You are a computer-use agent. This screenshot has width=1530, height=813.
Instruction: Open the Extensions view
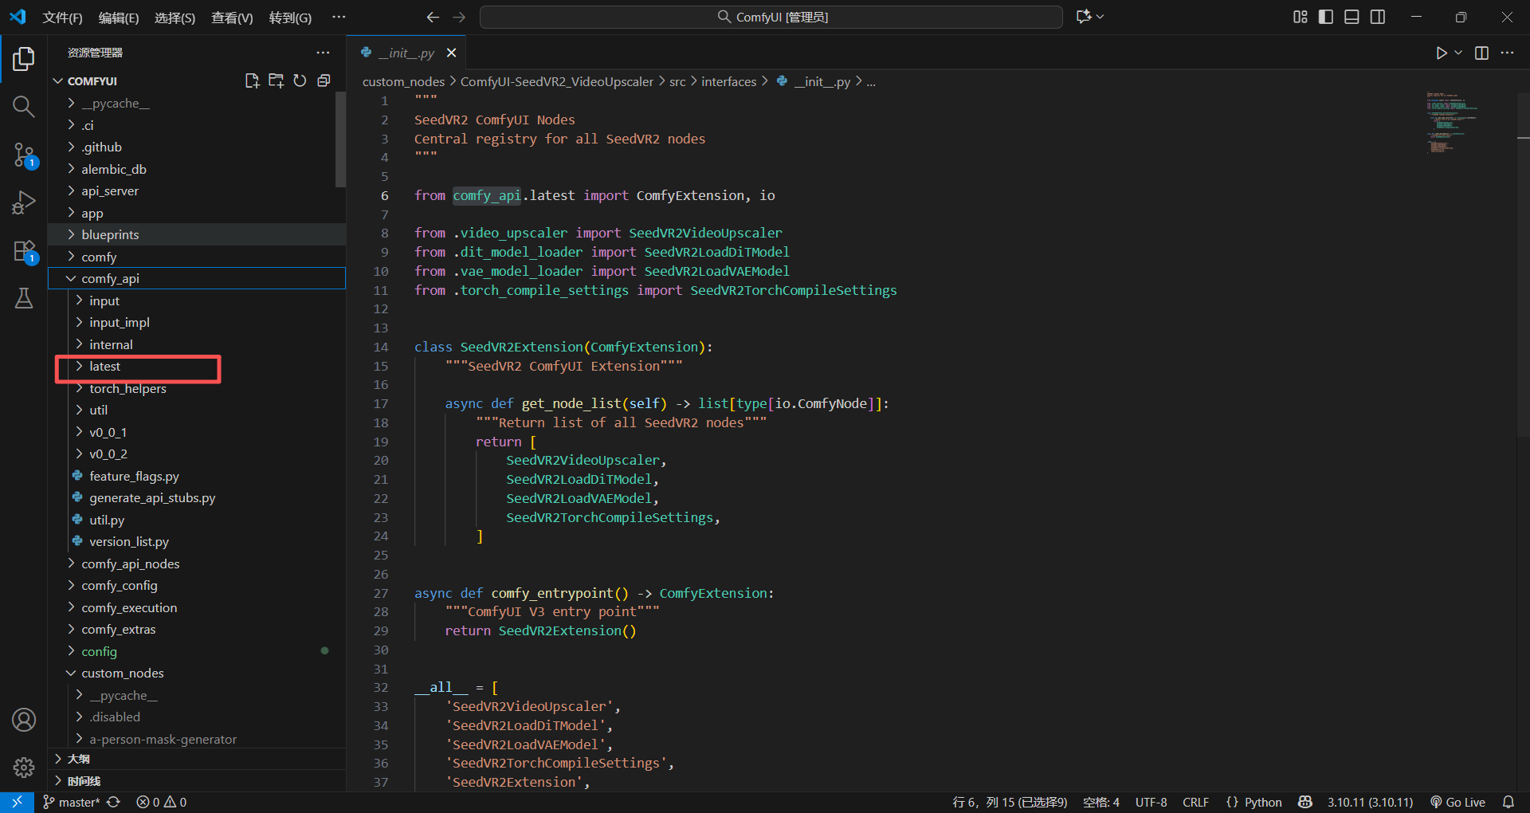[24, 251]
